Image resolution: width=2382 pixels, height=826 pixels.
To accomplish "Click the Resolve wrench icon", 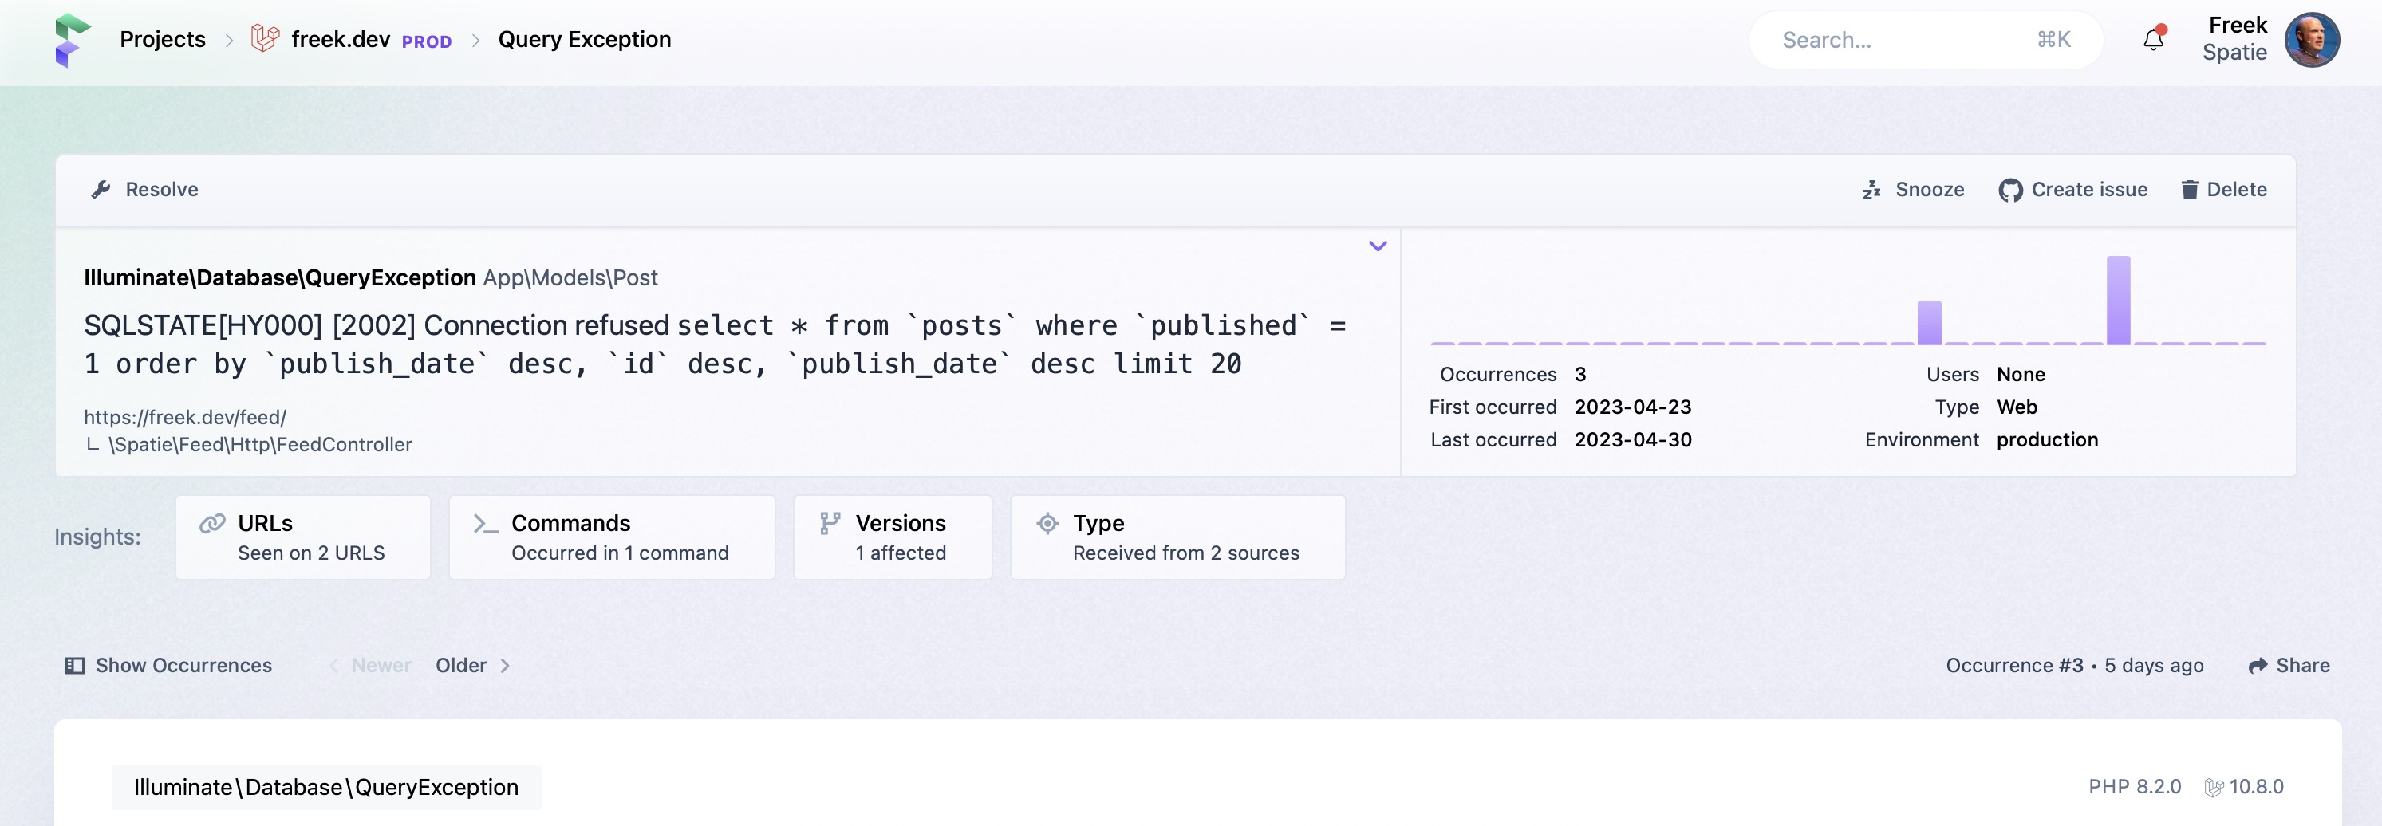I will 101,190.
